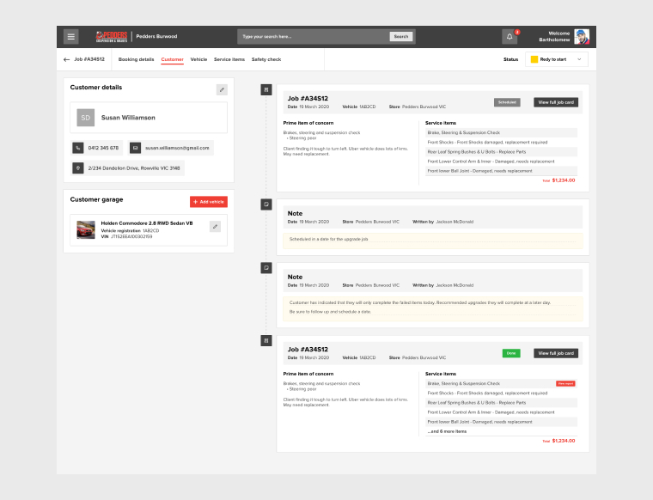Go back using the Job #A34512 arrow

[67, 59]
